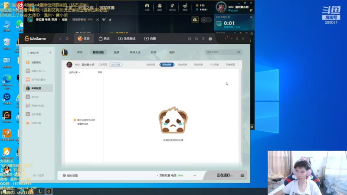
Task: Click the 正在运行 button
Action: coord(225,175)
